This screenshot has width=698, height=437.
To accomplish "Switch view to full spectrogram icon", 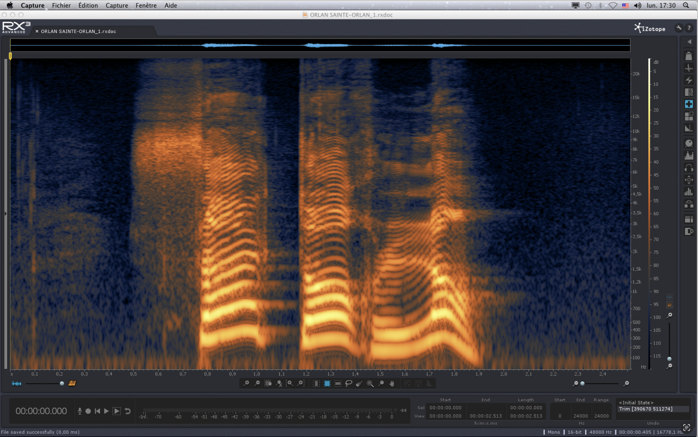I will click(x=72, y=383).
